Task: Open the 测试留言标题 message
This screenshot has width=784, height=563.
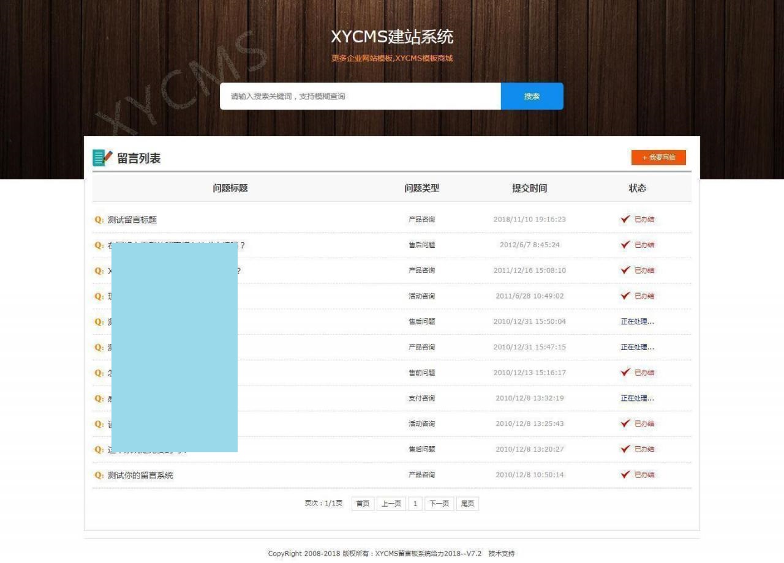Action: 132,220
